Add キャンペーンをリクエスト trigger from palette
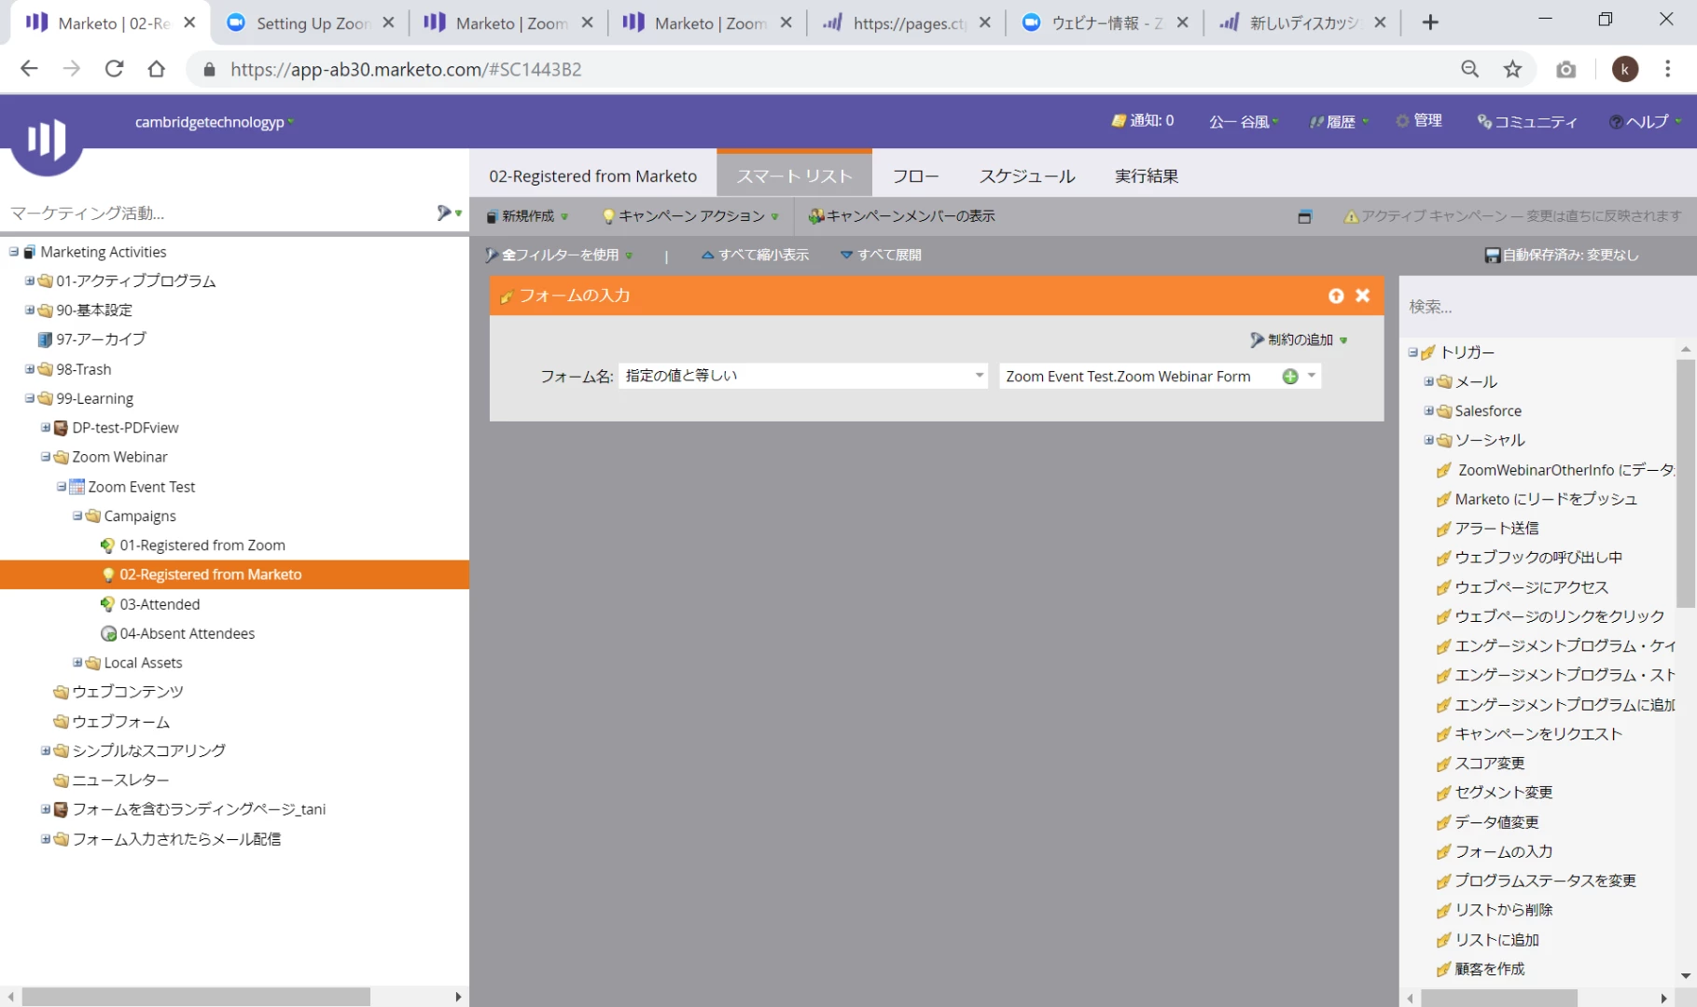Viewport: 1697px width, 1007px height. [x=1538, y=734]
